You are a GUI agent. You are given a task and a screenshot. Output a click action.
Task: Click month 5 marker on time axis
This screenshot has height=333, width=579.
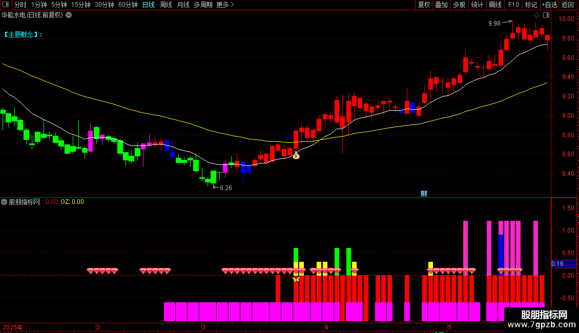click(x=449, y=327)
